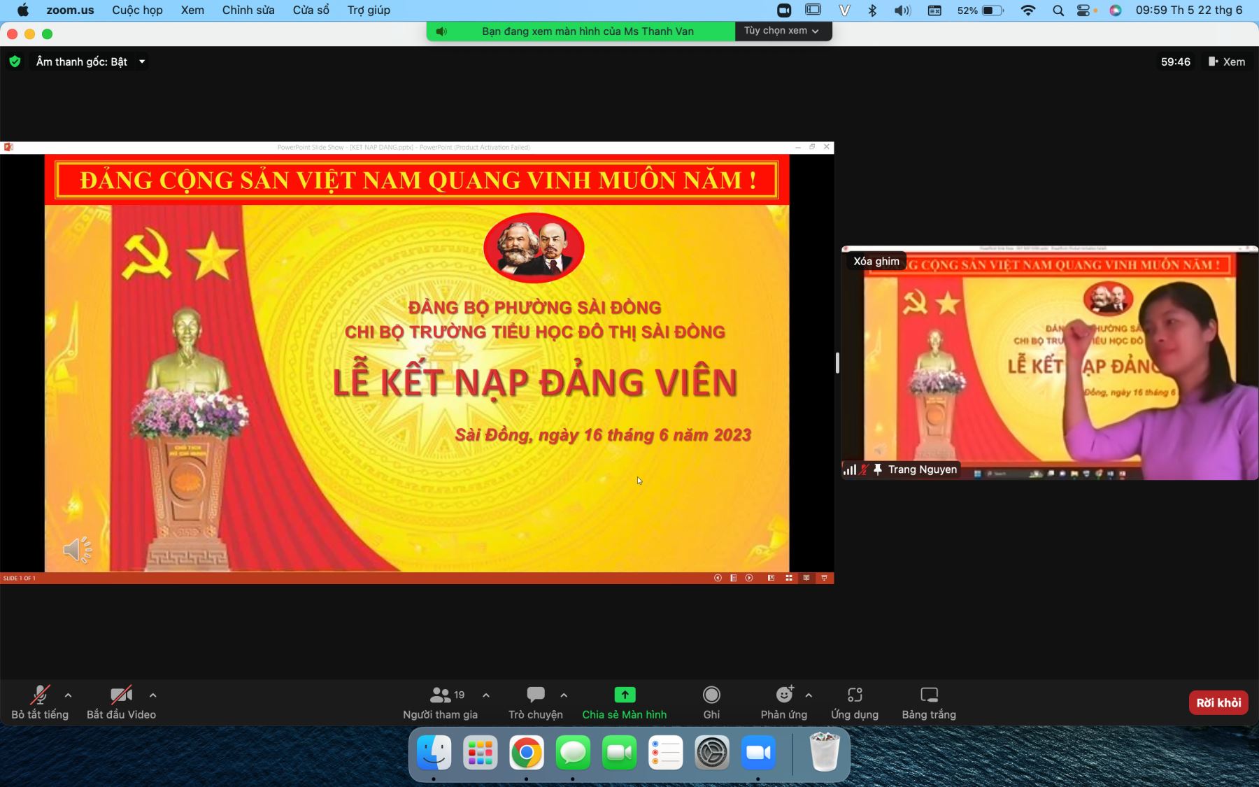Leave the meeting with Rời khỏi
The width and height of the screenshot is (1259, 787).
(1218, 702)
